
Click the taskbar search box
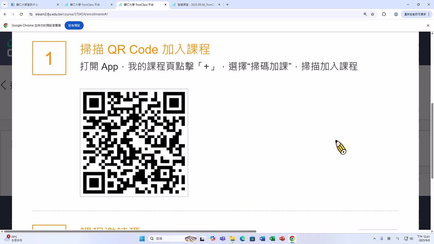tap(173, 239)
